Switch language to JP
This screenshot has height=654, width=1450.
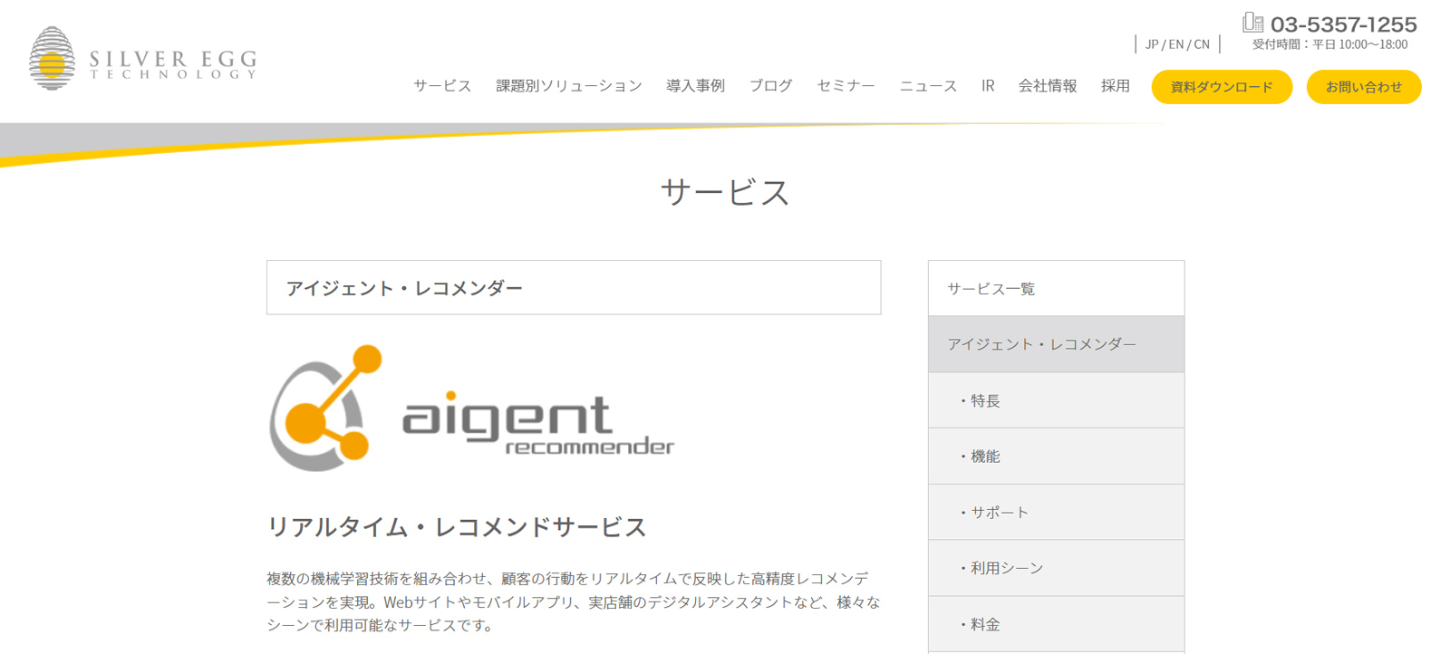(1152, 44)
